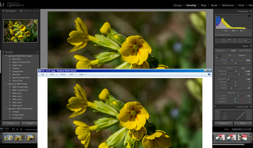253x148 pixels.
Task: Click the Reset button
Action: (x=243, y=123)
